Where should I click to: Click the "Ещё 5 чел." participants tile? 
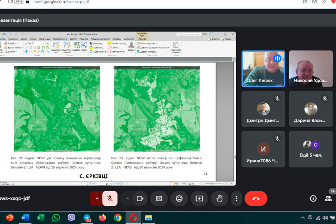pyautogui.click(x=311, y=149)
